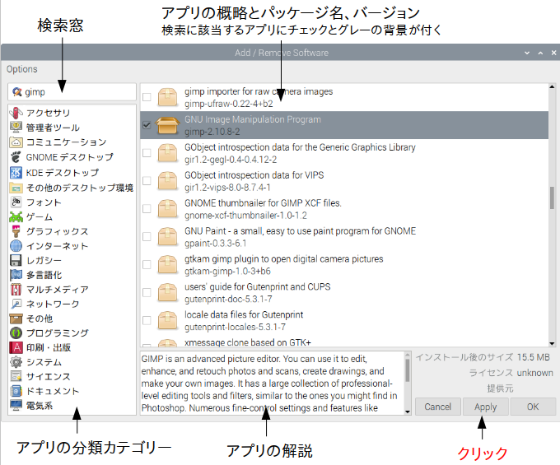Select the グラフィックス paintbrush icon
Viewport: 560px width, 465px height.
[x=16, y=231]
